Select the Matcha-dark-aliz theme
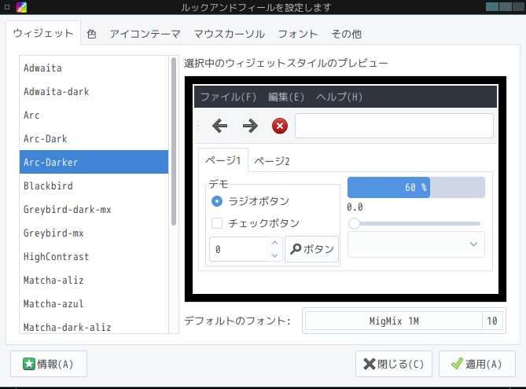The width and height of the screenshot is (526, 389). 94,326
